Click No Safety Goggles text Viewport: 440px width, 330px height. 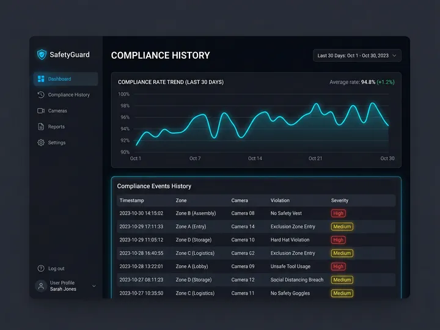[x=290, y=293]
